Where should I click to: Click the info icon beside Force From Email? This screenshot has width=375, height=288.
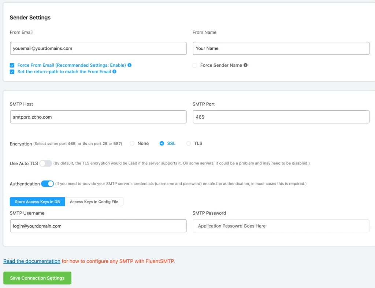click(x=129, y=65)
